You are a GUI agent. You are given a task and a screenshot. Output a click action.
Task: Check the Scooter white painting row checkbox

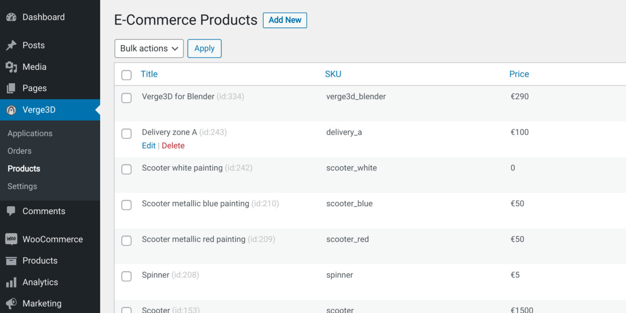click(x=127, y=169)
